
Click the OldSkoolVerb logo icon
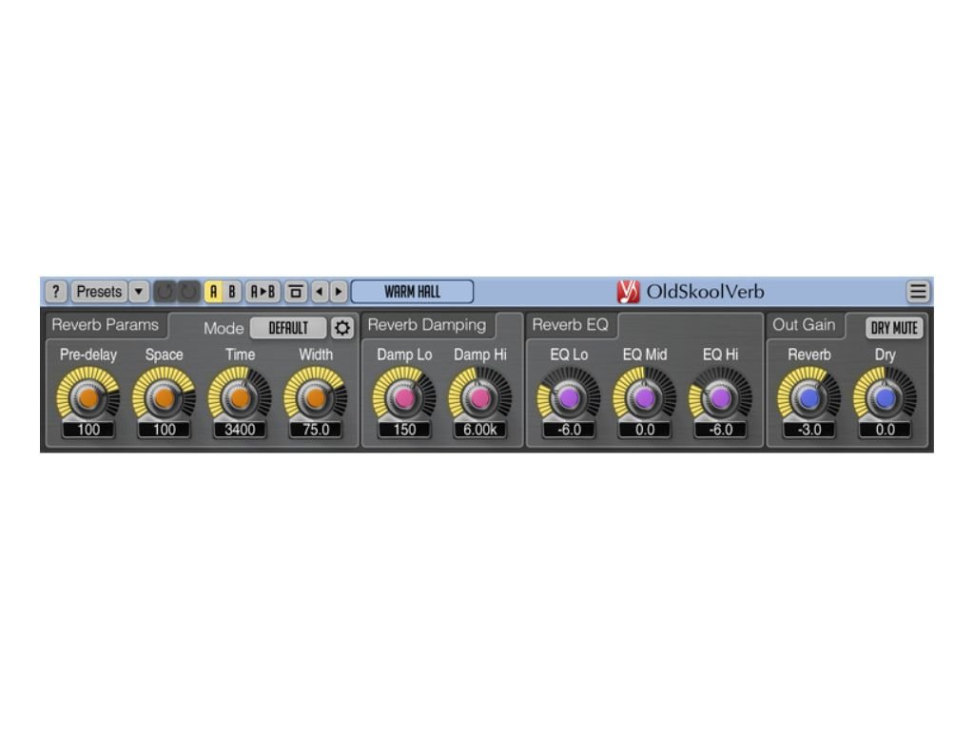point(628,291)
